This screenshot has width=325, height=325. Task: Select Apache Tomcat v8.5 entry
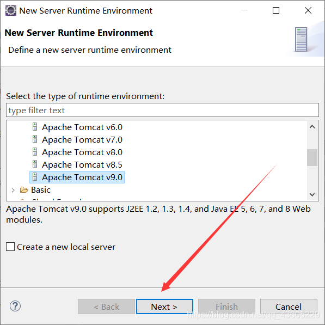tap(82, 165)
